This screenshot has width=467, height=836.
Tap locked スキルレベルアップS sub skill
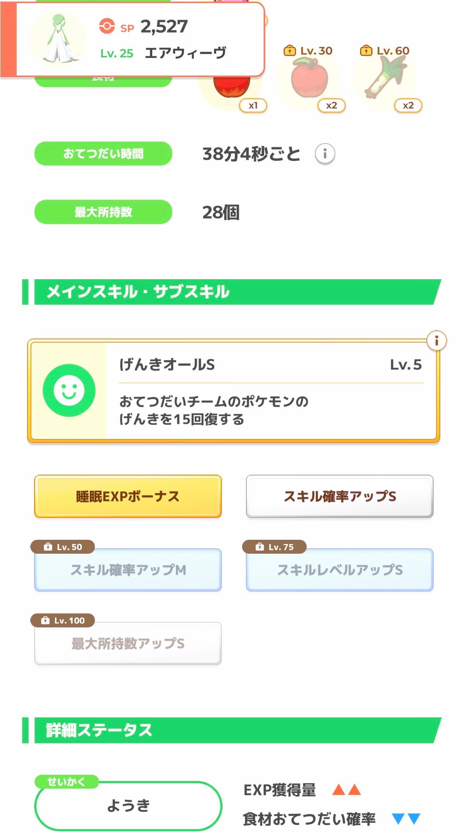(340, 570)
